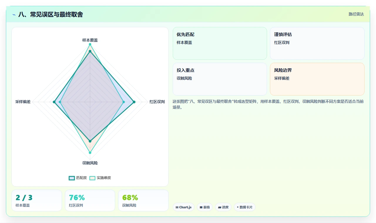This screenshot has width=376, height=223.
Task: Click the 数据卡片 tag chip
Action: point(245,207)
